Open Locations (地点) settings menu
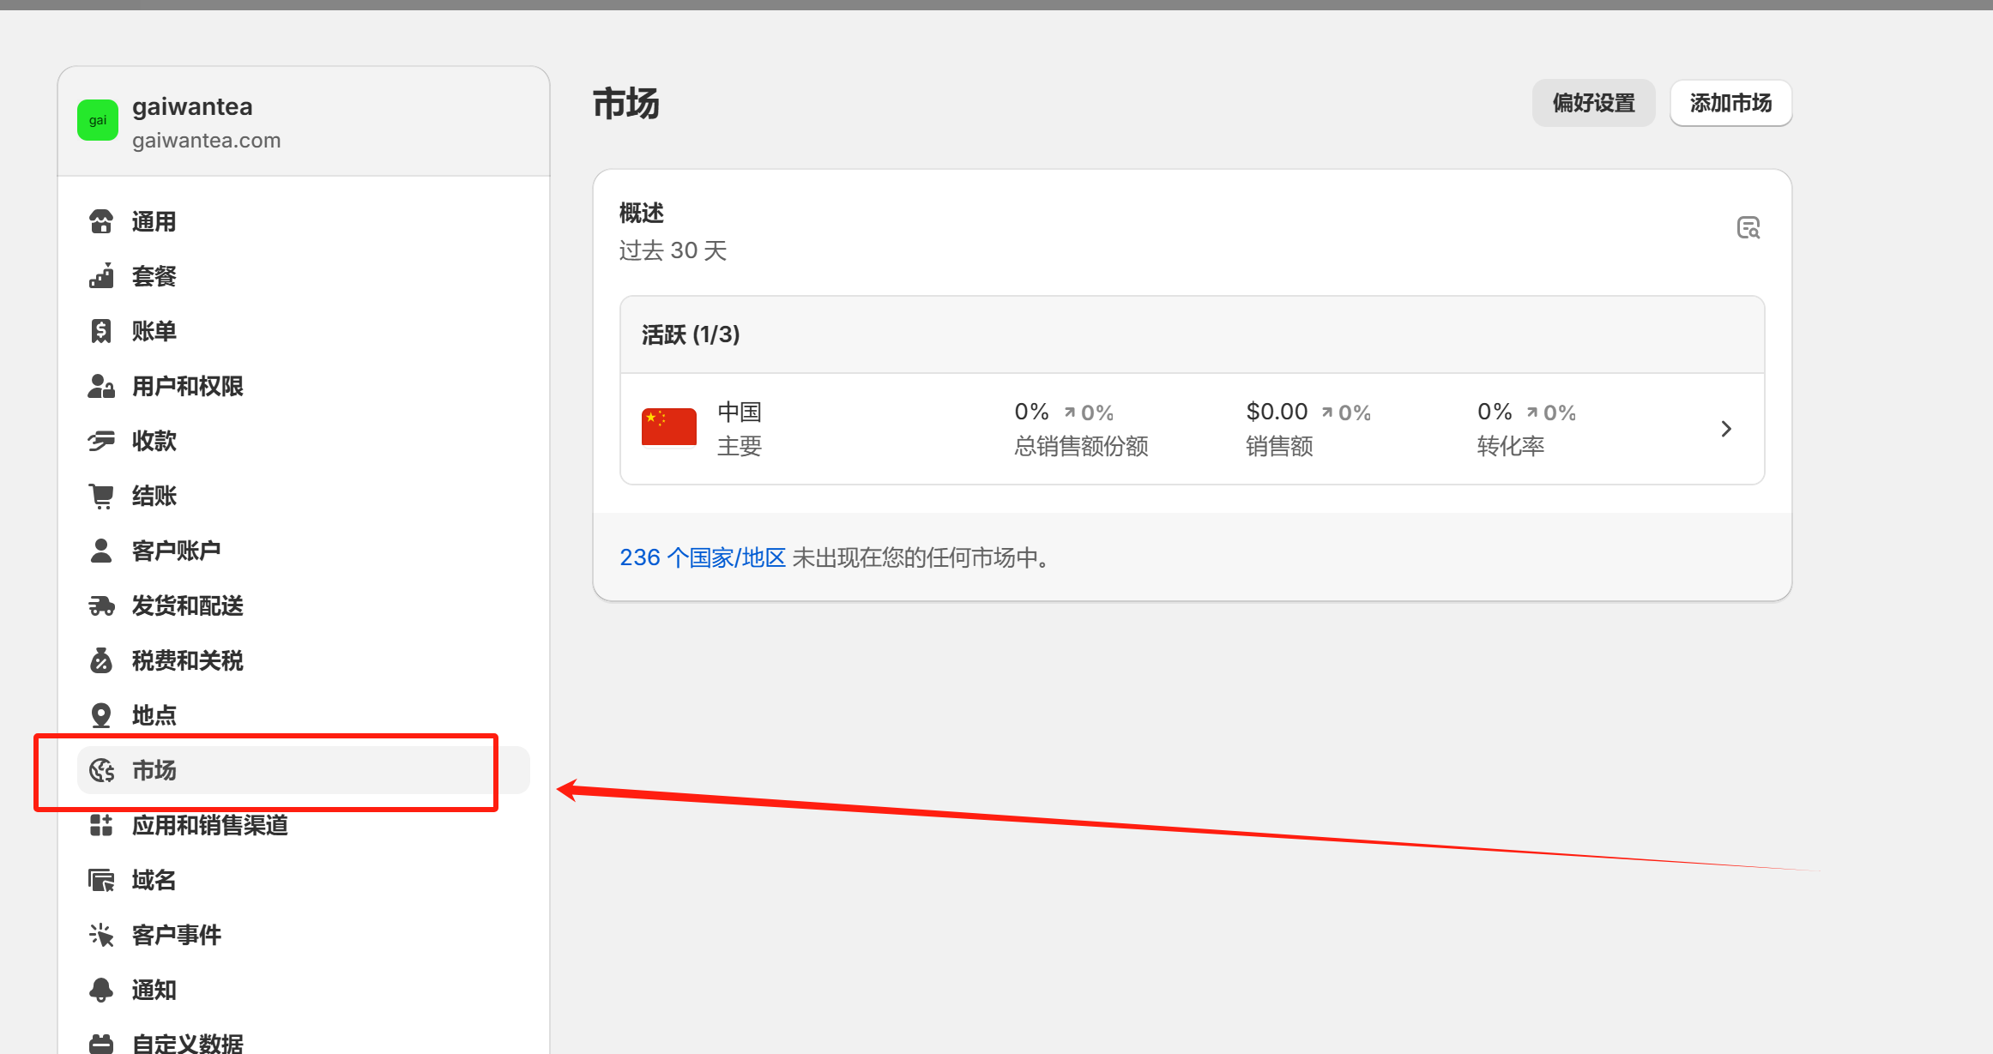The width and height of the screenshot is (1993, 1054). [x=154, y=715]
